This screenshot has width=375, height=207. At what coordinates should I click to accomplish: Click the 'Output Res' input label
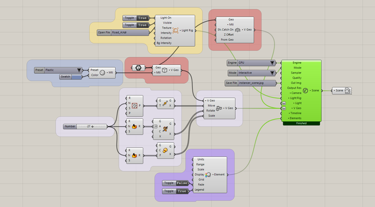(x=294, y=88)
